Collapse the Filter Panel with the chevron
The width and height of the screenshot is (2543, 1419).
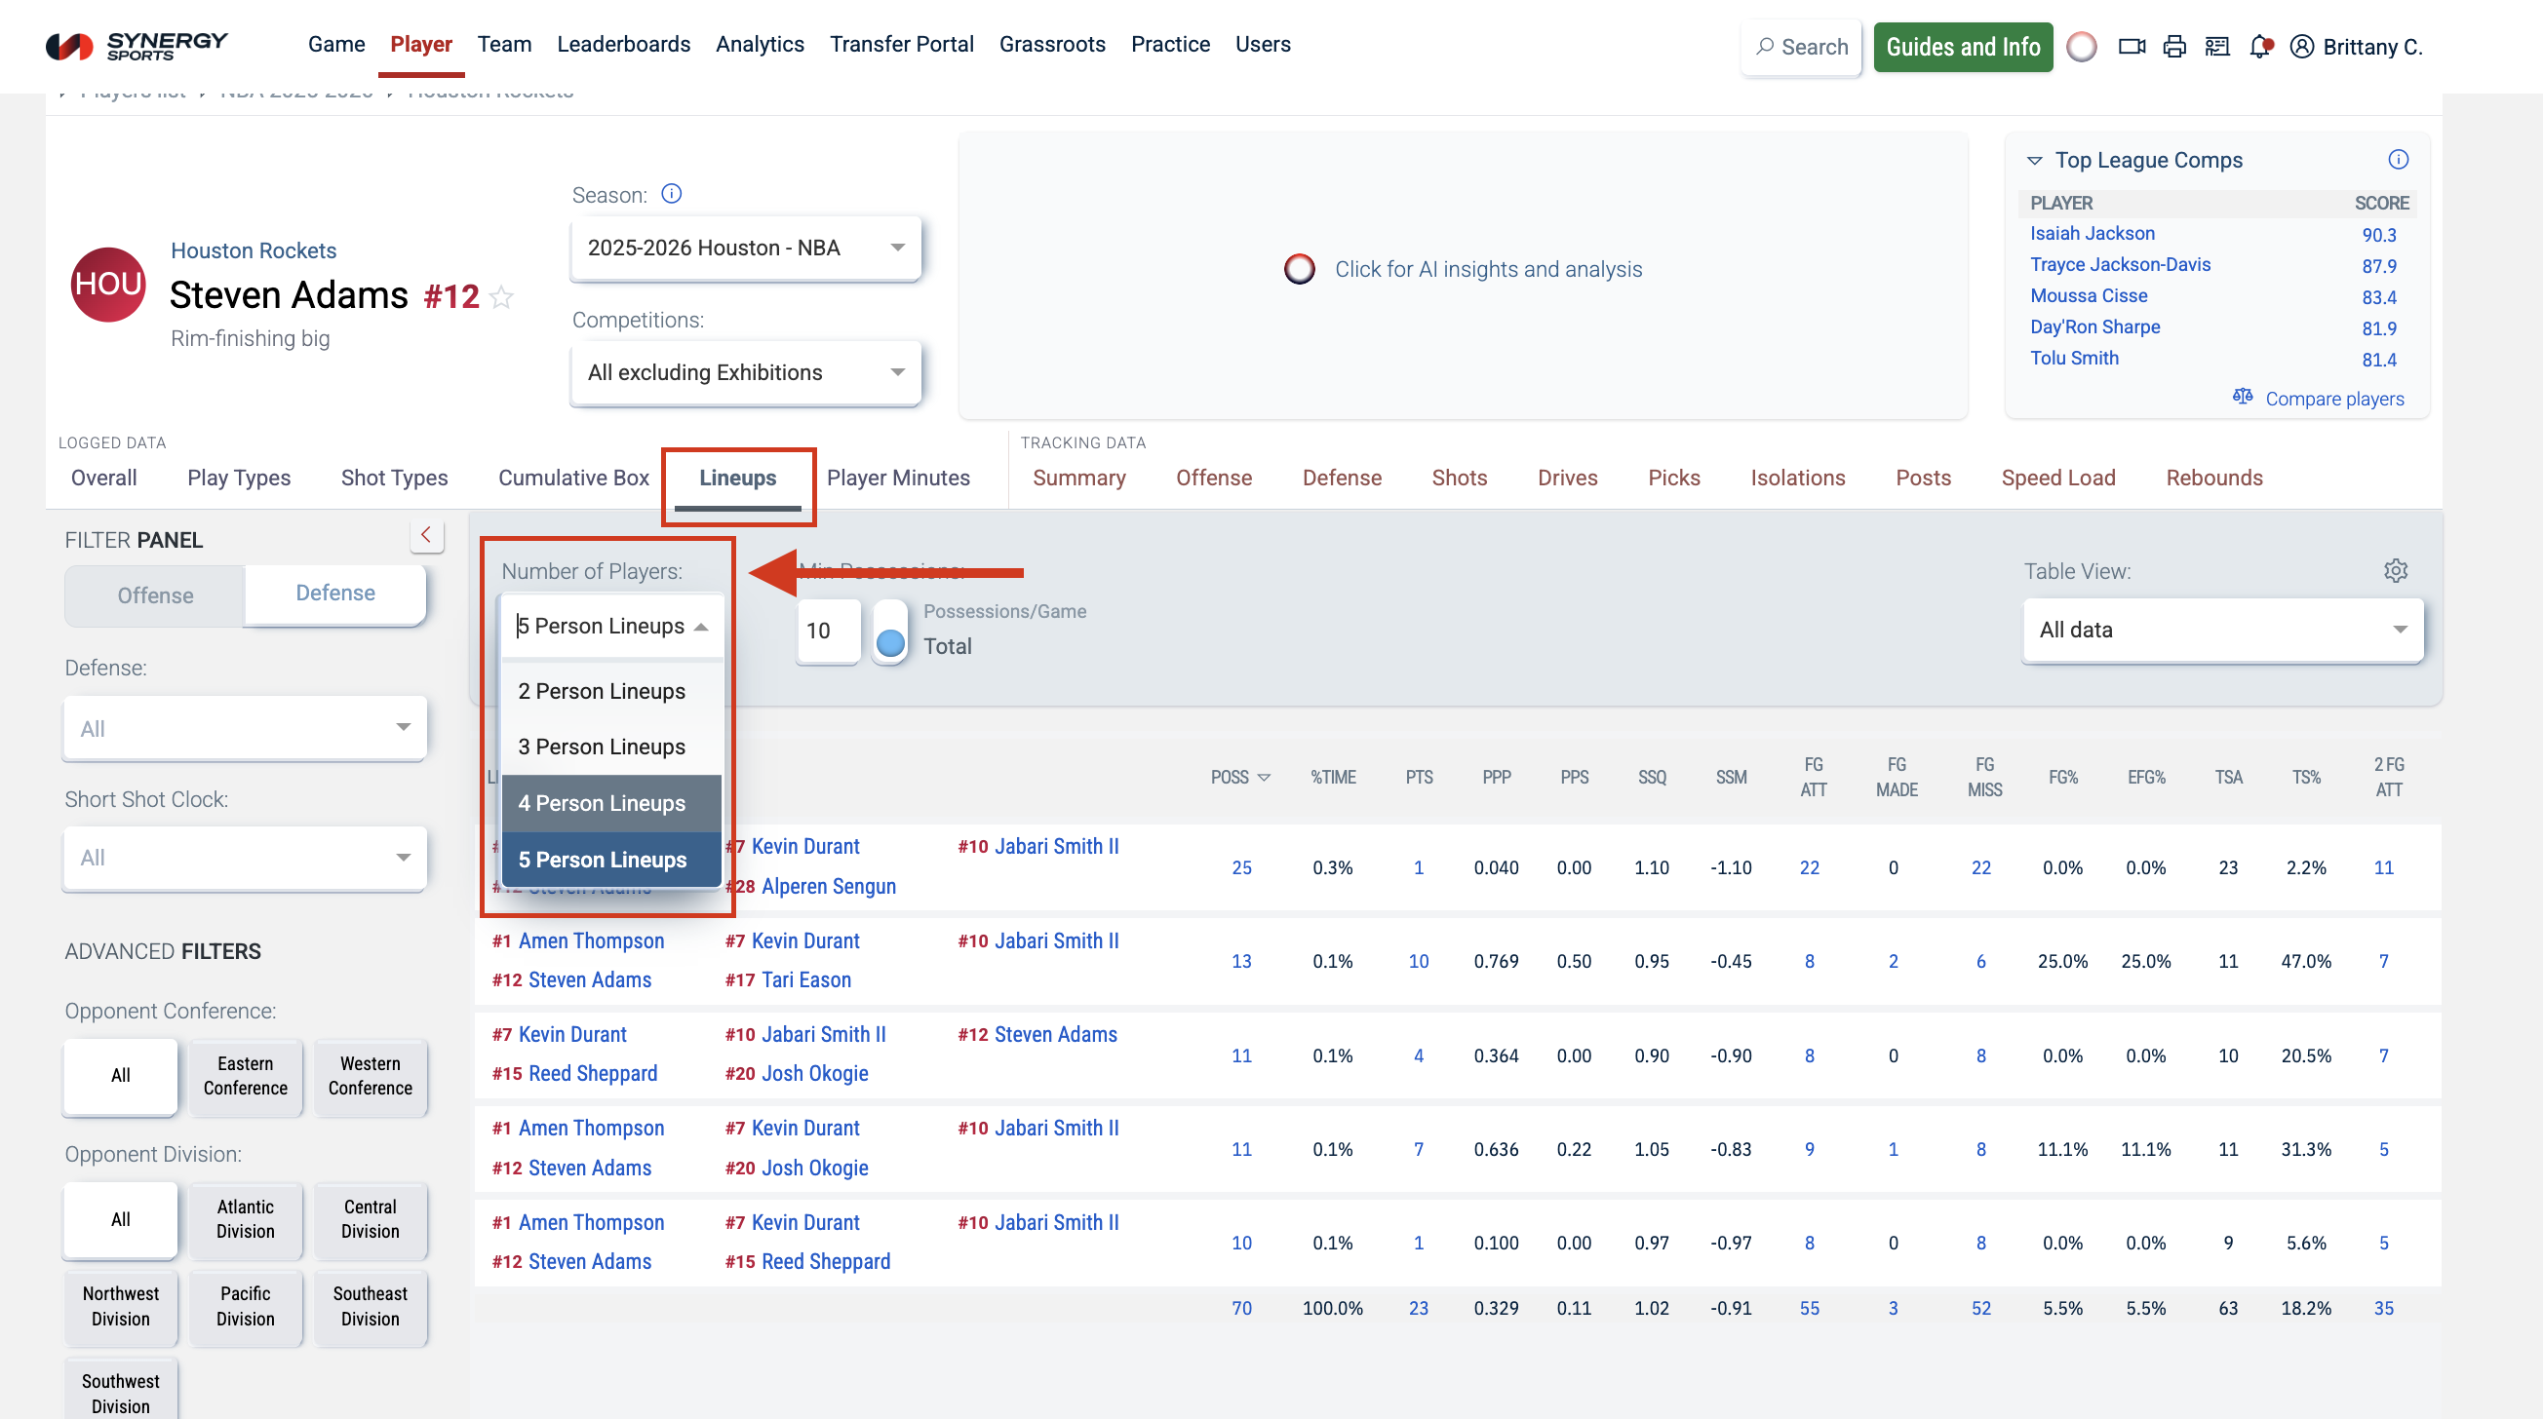click(426, 535)
